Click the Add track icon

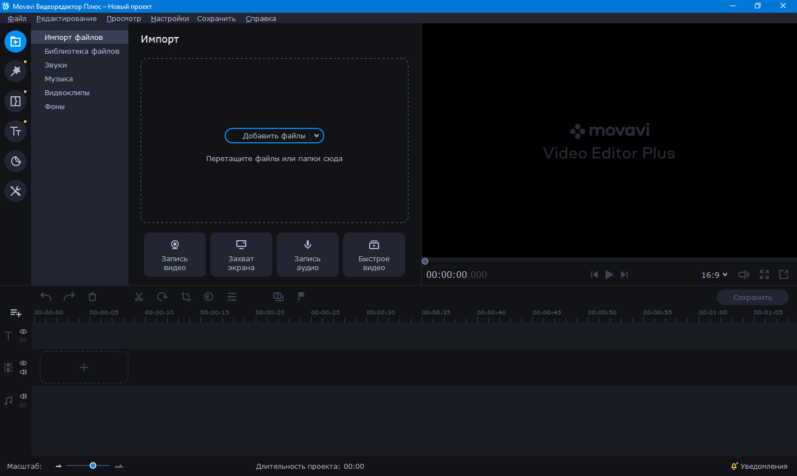16,313
